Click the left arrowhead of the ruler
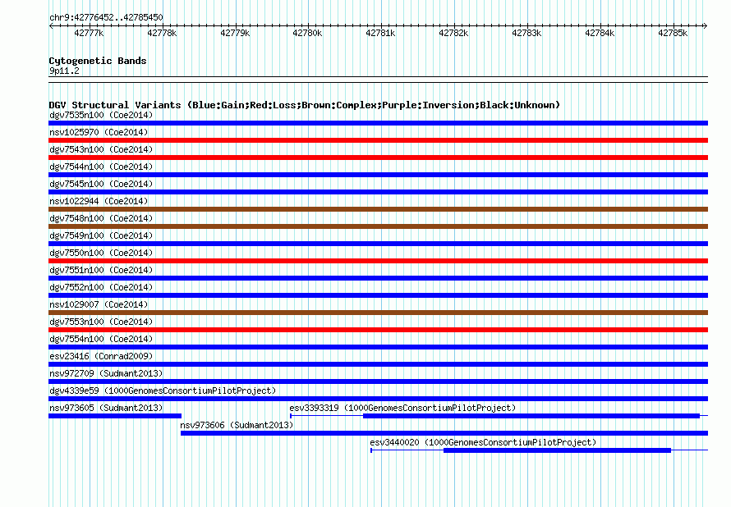The height and width of the screenshot is (507, 731). [x=51, y=26]
